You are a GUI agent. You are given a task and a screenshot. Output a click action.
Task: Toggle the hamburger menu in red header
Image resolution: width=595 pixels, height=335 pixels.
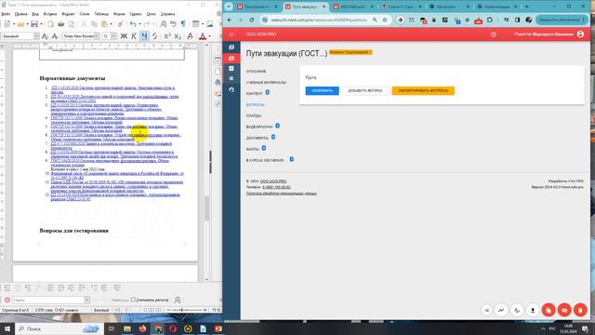pyautogui.click(x=231, y=34)
